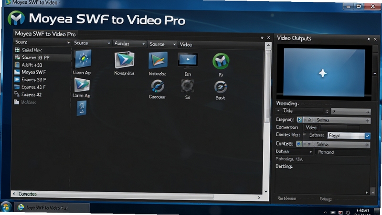Open the grey combo box right of Tlde
Image resolution: width=382 pixels, height=215 pixels.
pos(350,111)
